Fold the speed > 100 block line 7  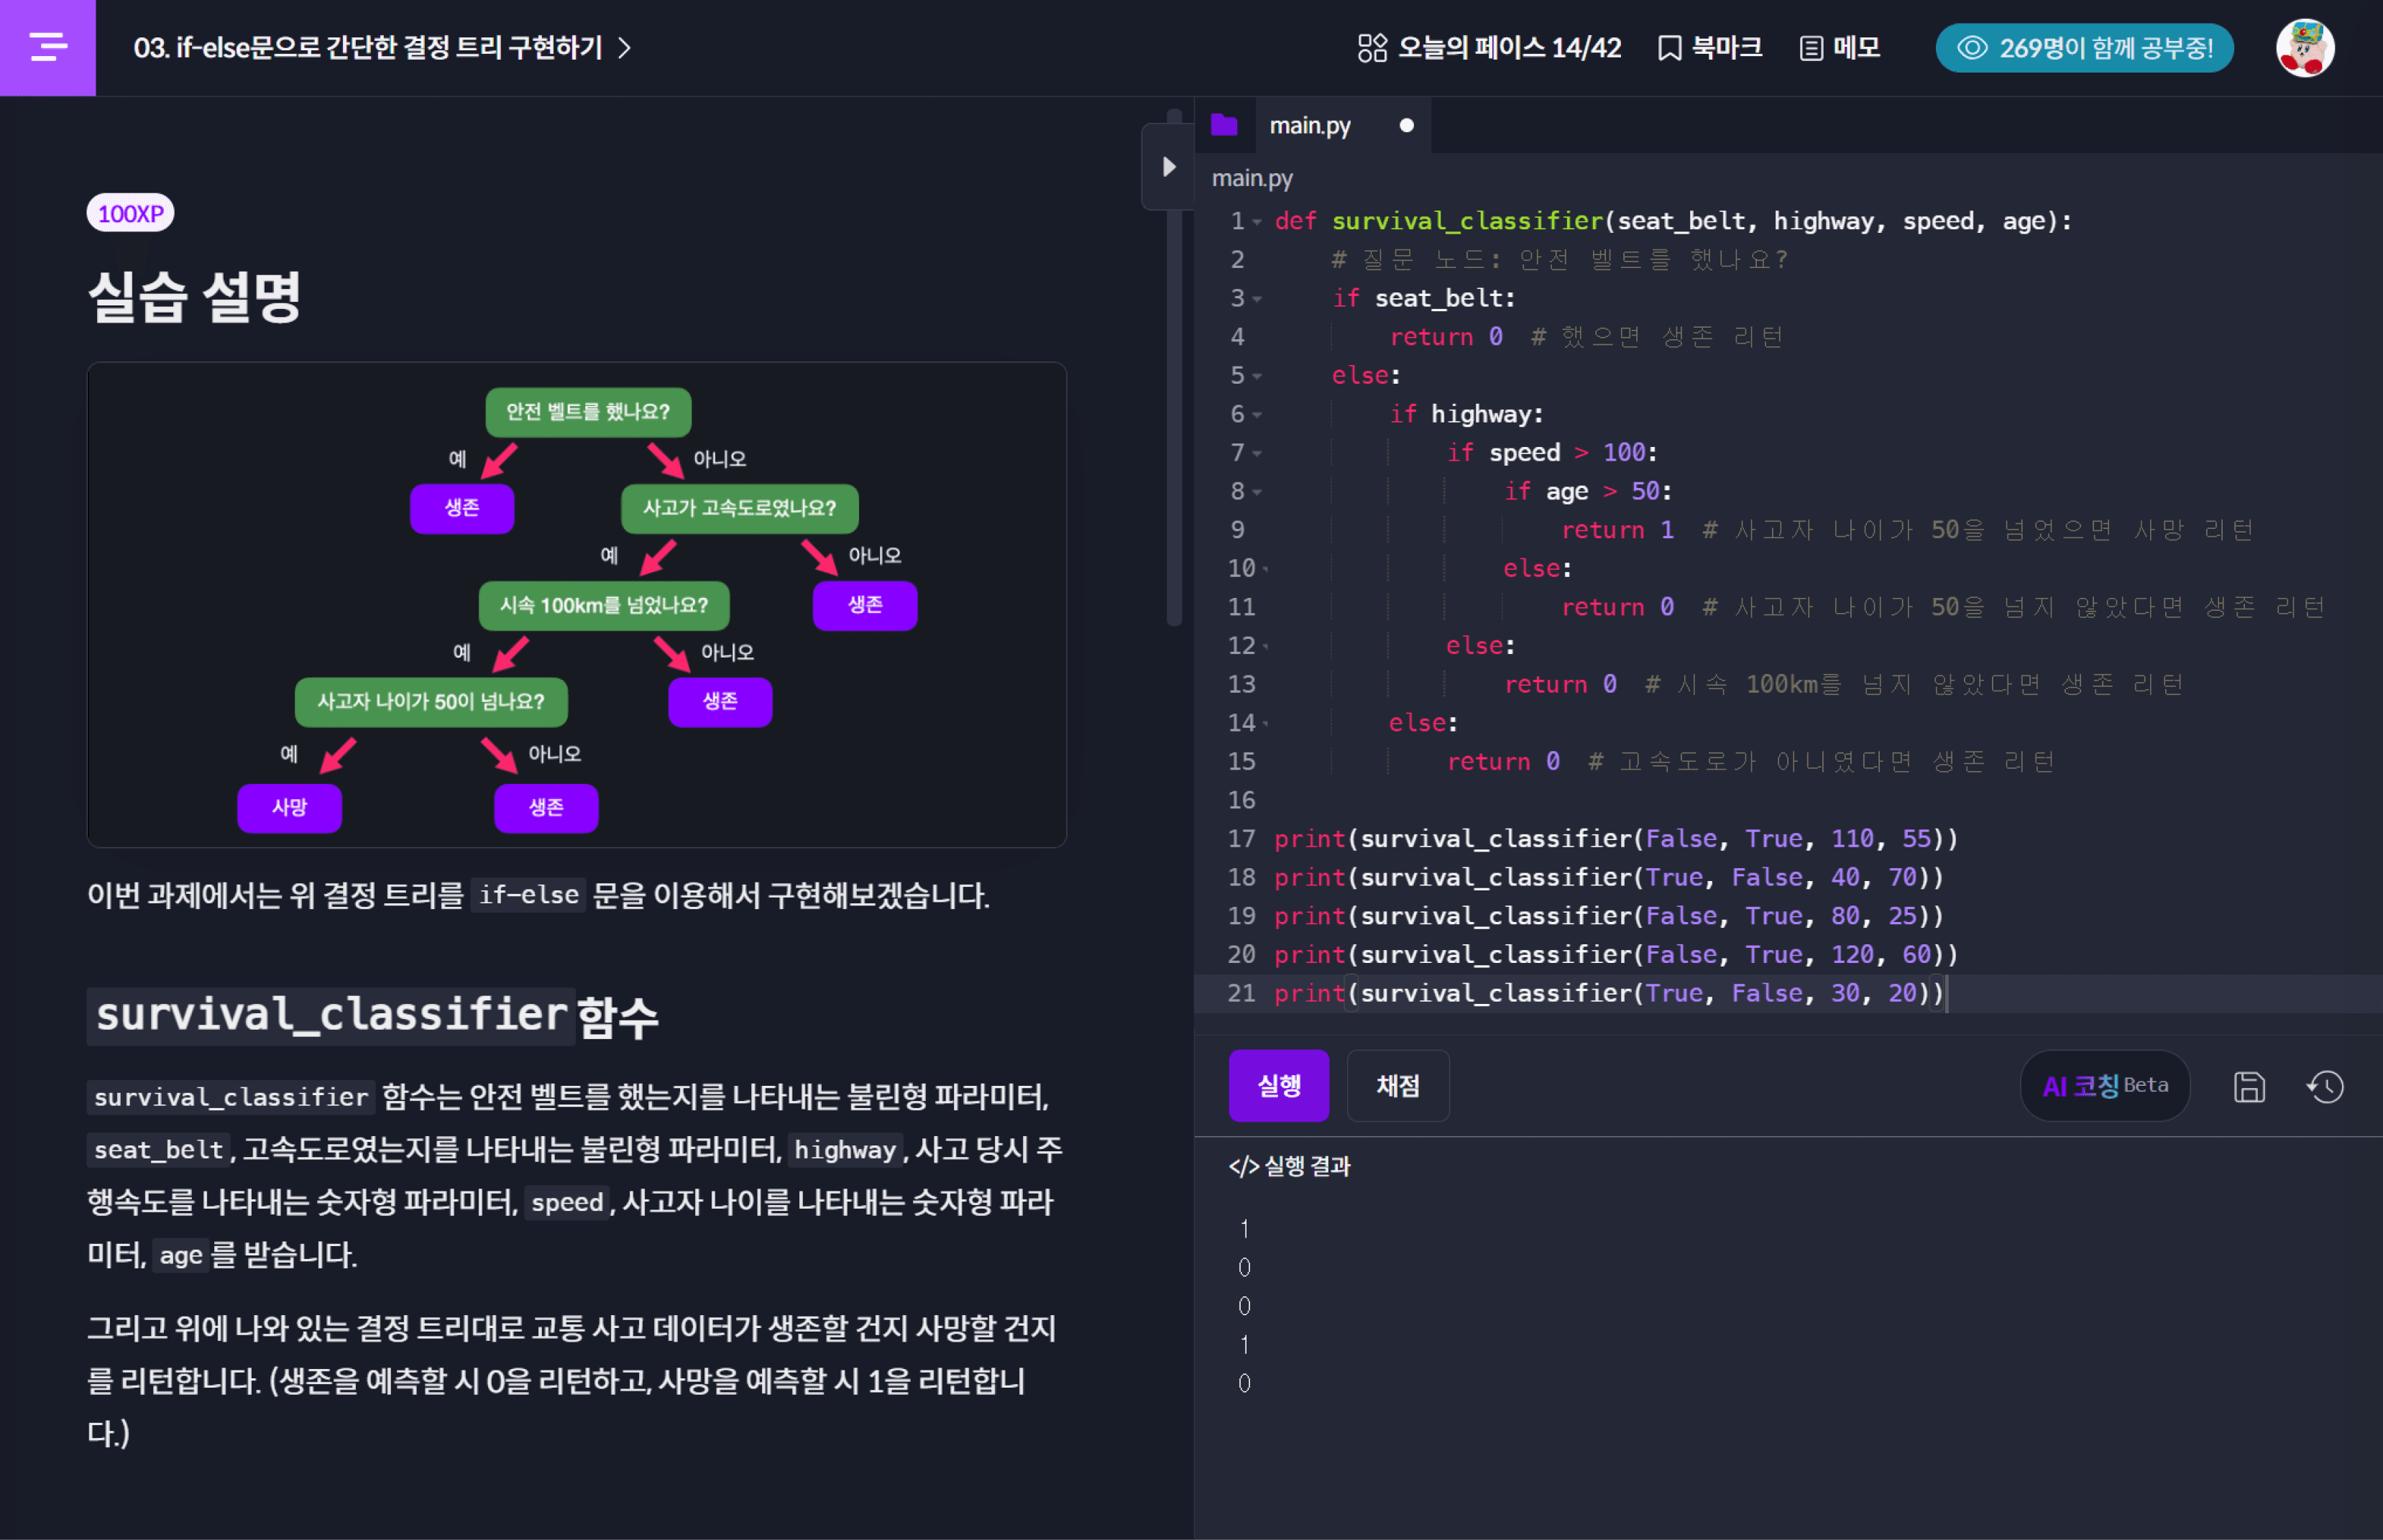[x=1257, y=453]
